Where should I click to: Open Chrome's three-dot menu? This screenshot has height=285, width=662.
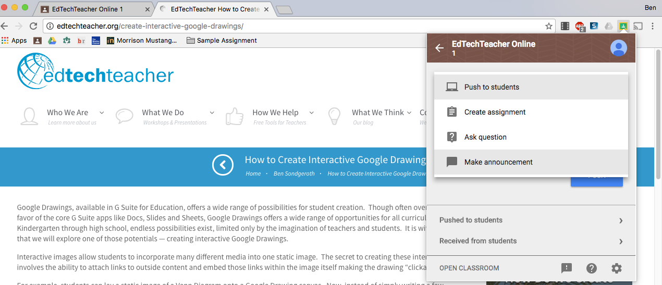[x=653, y=26]
